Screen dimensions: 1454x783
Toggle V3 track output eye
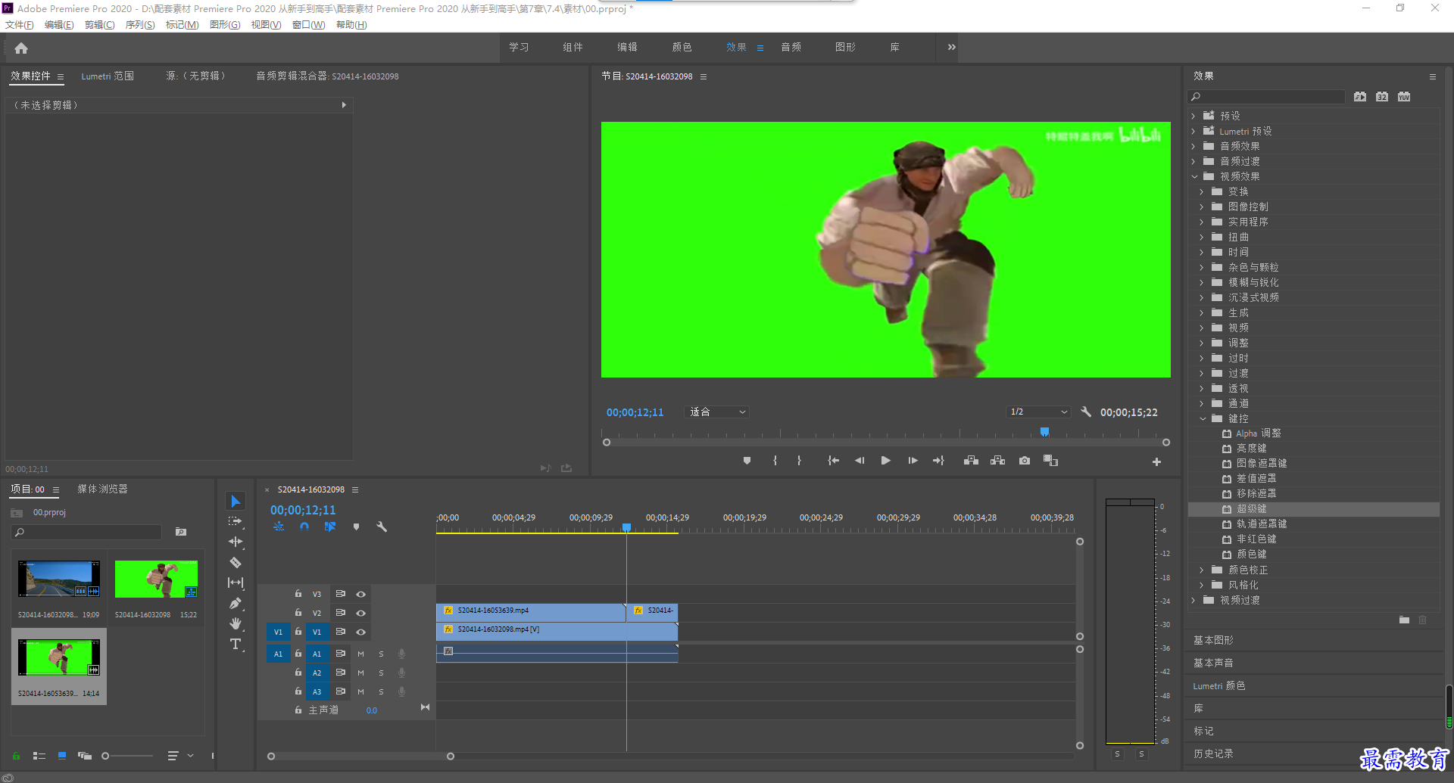pyautogui.click(x=361, y=594)
